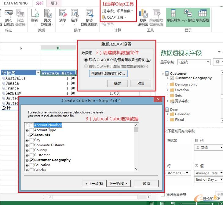Expand the Account Number tree node
Image resolution: width=223 pixels, height=205 pixels.
point(27,125)
